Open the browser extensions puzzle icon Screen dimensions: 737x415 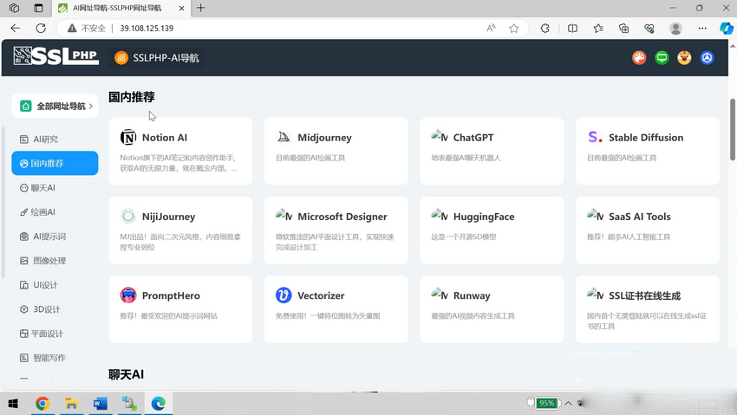coord(545,29)
